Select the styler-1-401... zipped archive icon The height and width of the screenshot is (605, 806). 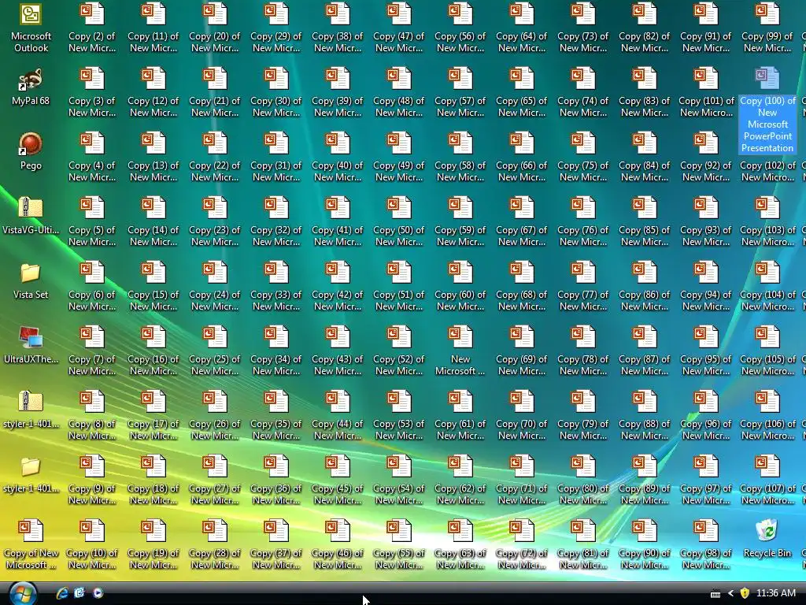coord(31,410)
